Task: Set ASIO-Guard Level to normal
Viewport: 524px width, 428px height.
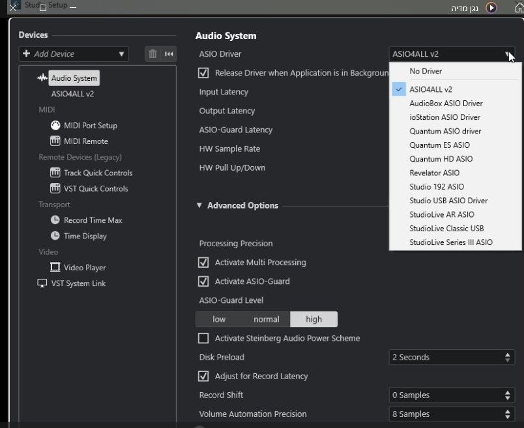Action: click(267, 319)
